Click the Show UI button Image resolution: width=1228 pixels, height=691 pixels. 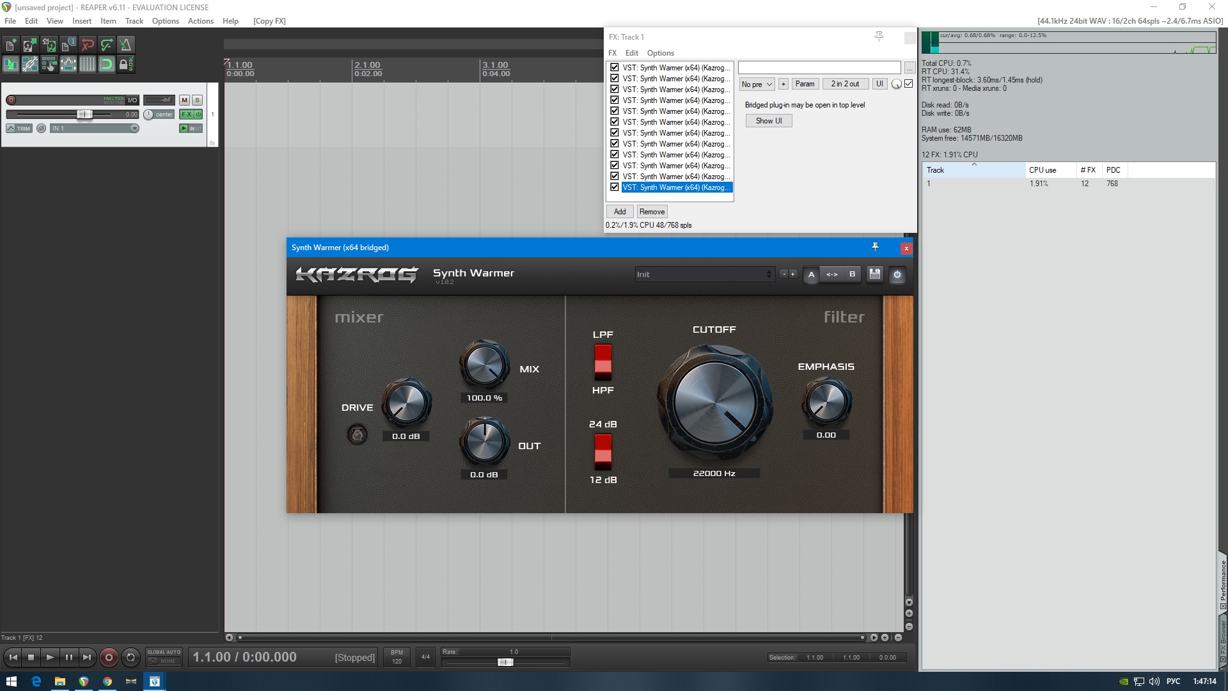pyautogui.click(x=768, y=121)
